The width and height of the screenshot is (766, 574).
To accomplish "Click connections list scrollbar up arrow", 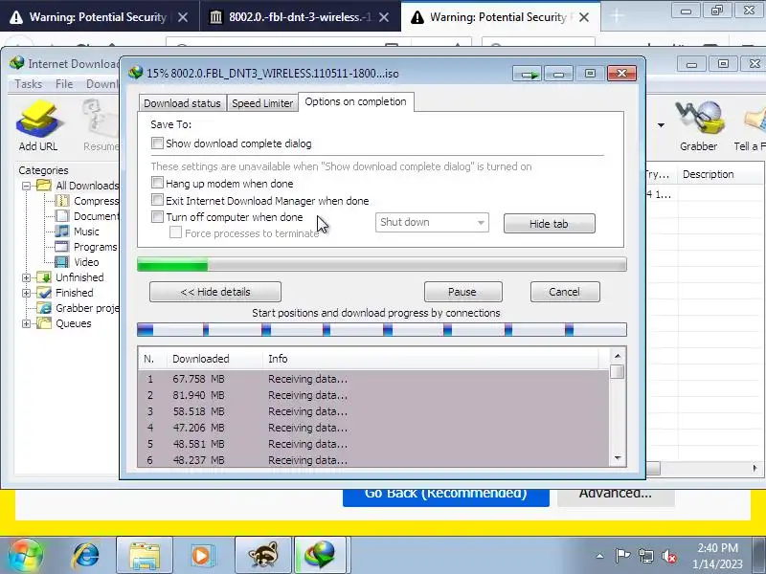I will point(618,356).
